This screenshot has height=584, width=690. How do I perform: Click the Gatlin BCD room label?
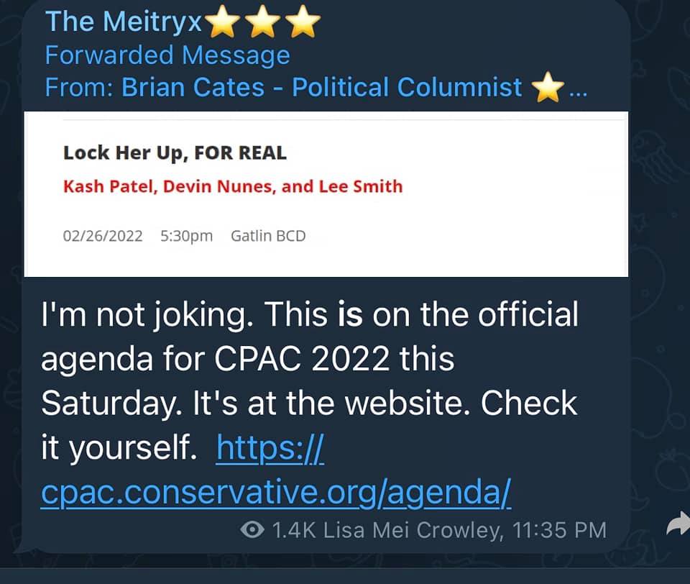[x=268, y=236]
